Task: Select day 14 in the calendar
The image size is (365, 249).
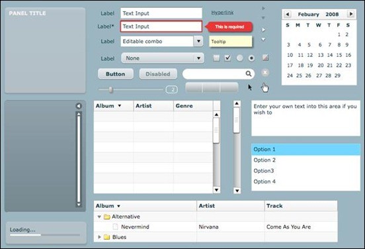Action: point(329,55)
